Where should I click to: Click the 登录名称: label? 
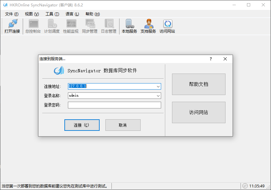click(52, 96)
